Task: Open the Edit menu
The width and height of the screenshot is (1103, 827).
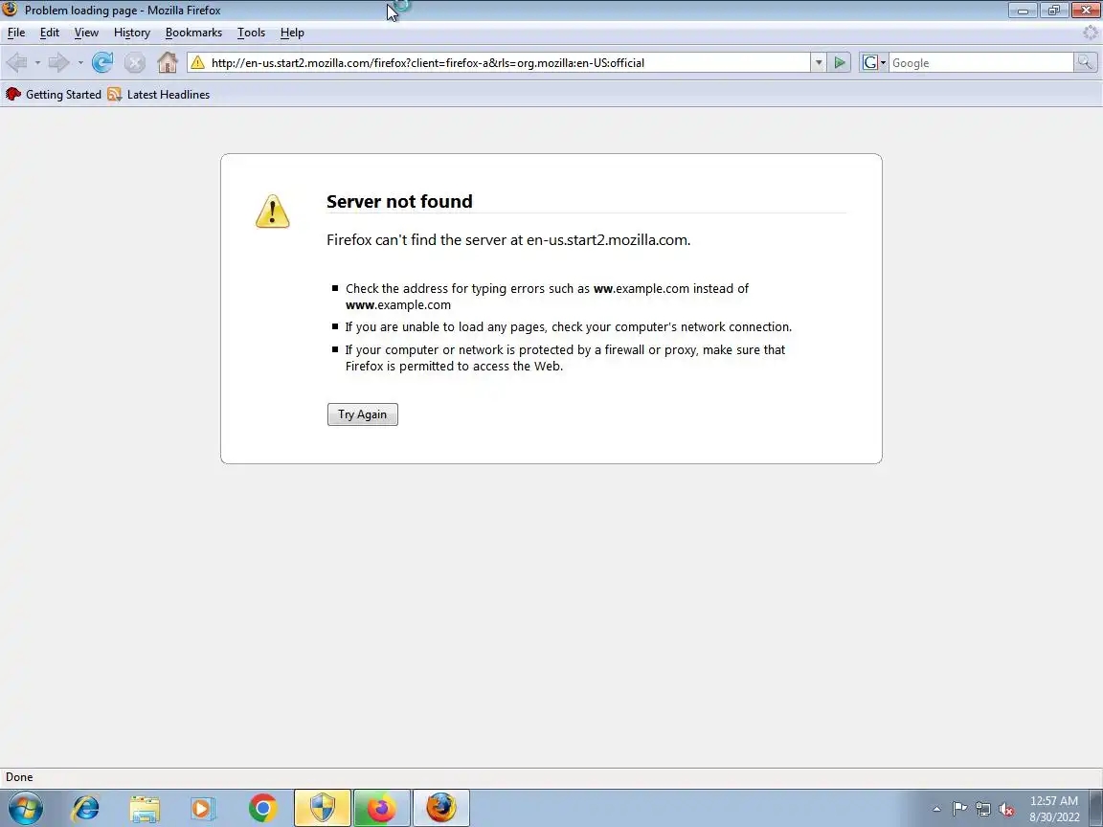Action: [x=49, y=33]
